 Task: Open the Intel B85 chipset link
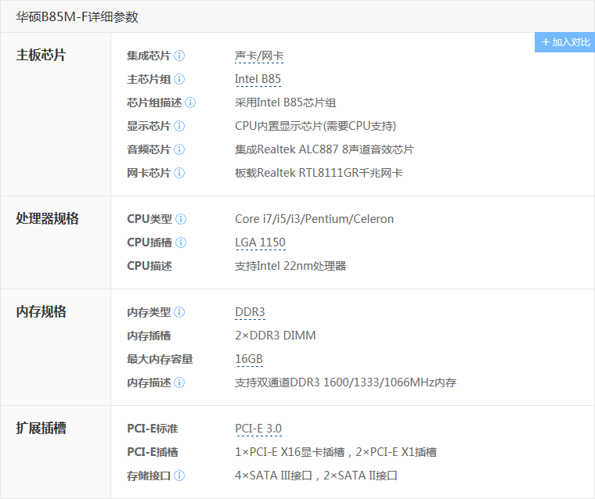(x=258, y=79)
